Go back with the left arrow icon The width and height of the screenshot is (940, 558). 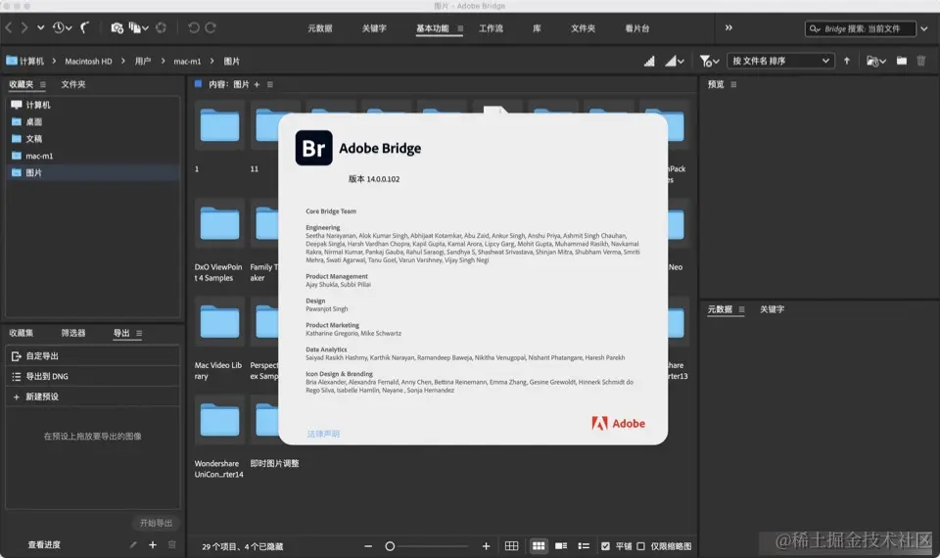[9, 27]
